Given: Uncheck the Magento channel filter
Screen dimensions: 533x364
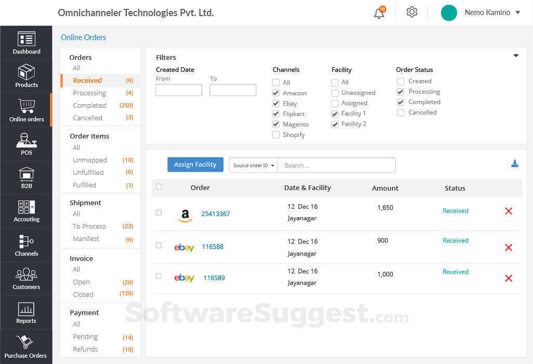Looking at the screenshot, I should point(276,124).
